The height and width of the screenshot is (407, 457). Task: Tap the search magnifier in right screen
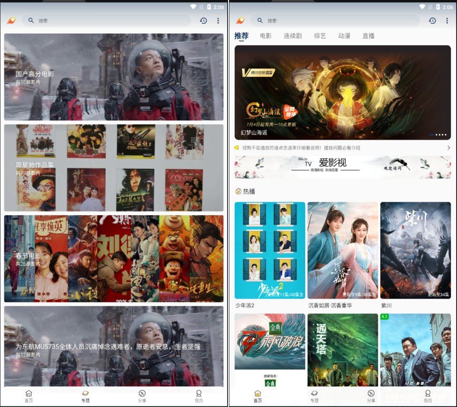coord(260,21)
